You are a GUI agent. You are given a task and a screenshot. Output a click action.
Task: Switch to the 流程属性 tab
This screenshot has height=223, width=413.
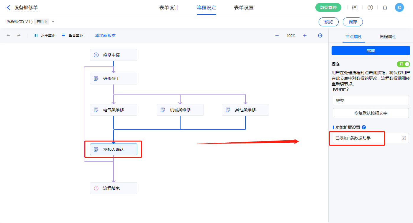point(388,37)
